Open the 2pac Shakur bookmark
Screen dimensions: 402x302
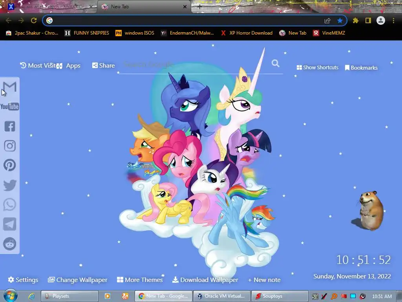coord(32,33)
